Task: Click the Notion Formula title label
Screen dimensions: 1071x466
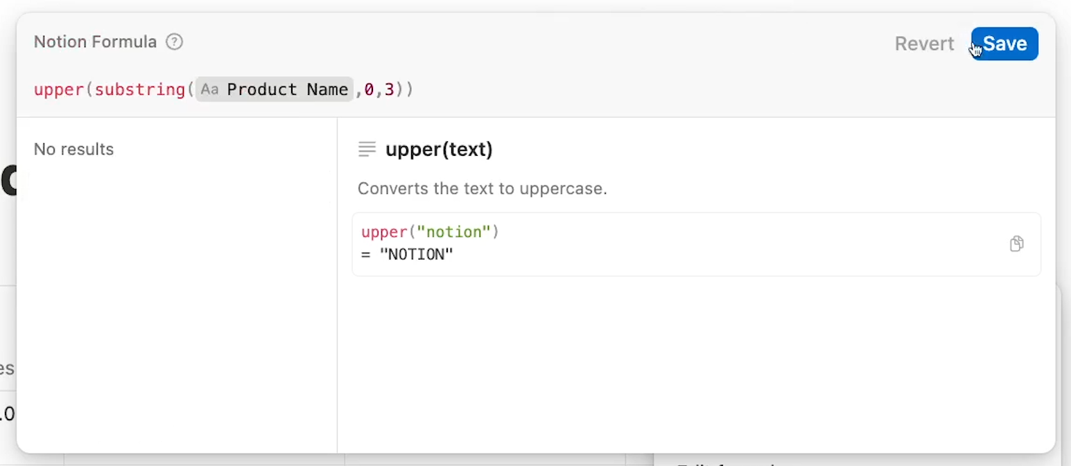Action: pos(96,42)
